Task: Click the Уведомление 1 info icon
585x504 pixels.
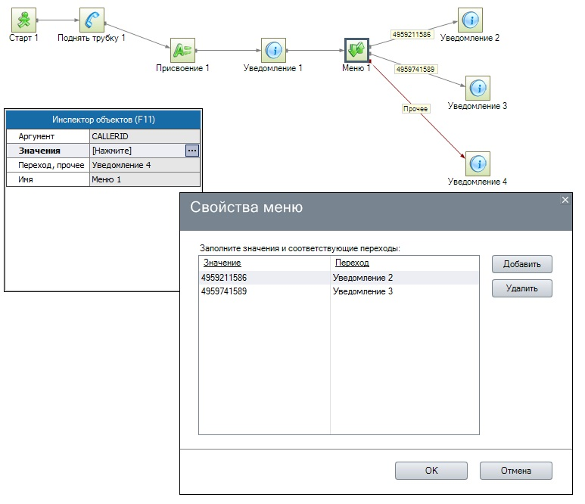Action: click(273, 51)
